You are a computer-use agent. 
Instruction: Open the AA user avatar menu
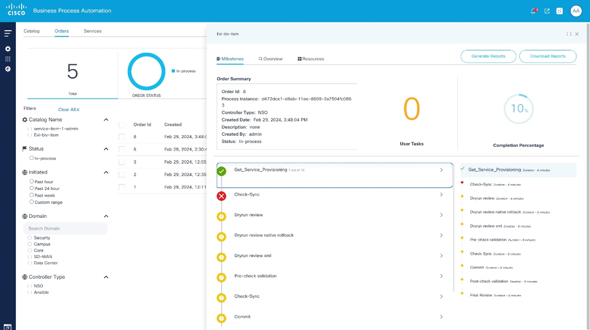tap(576, 11)
